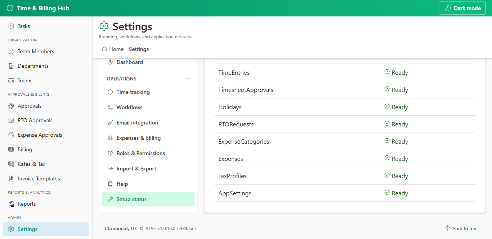Click the Expense Approvals briefcase icon
Viewport: 492px width, 239px height.
(11, 135)
